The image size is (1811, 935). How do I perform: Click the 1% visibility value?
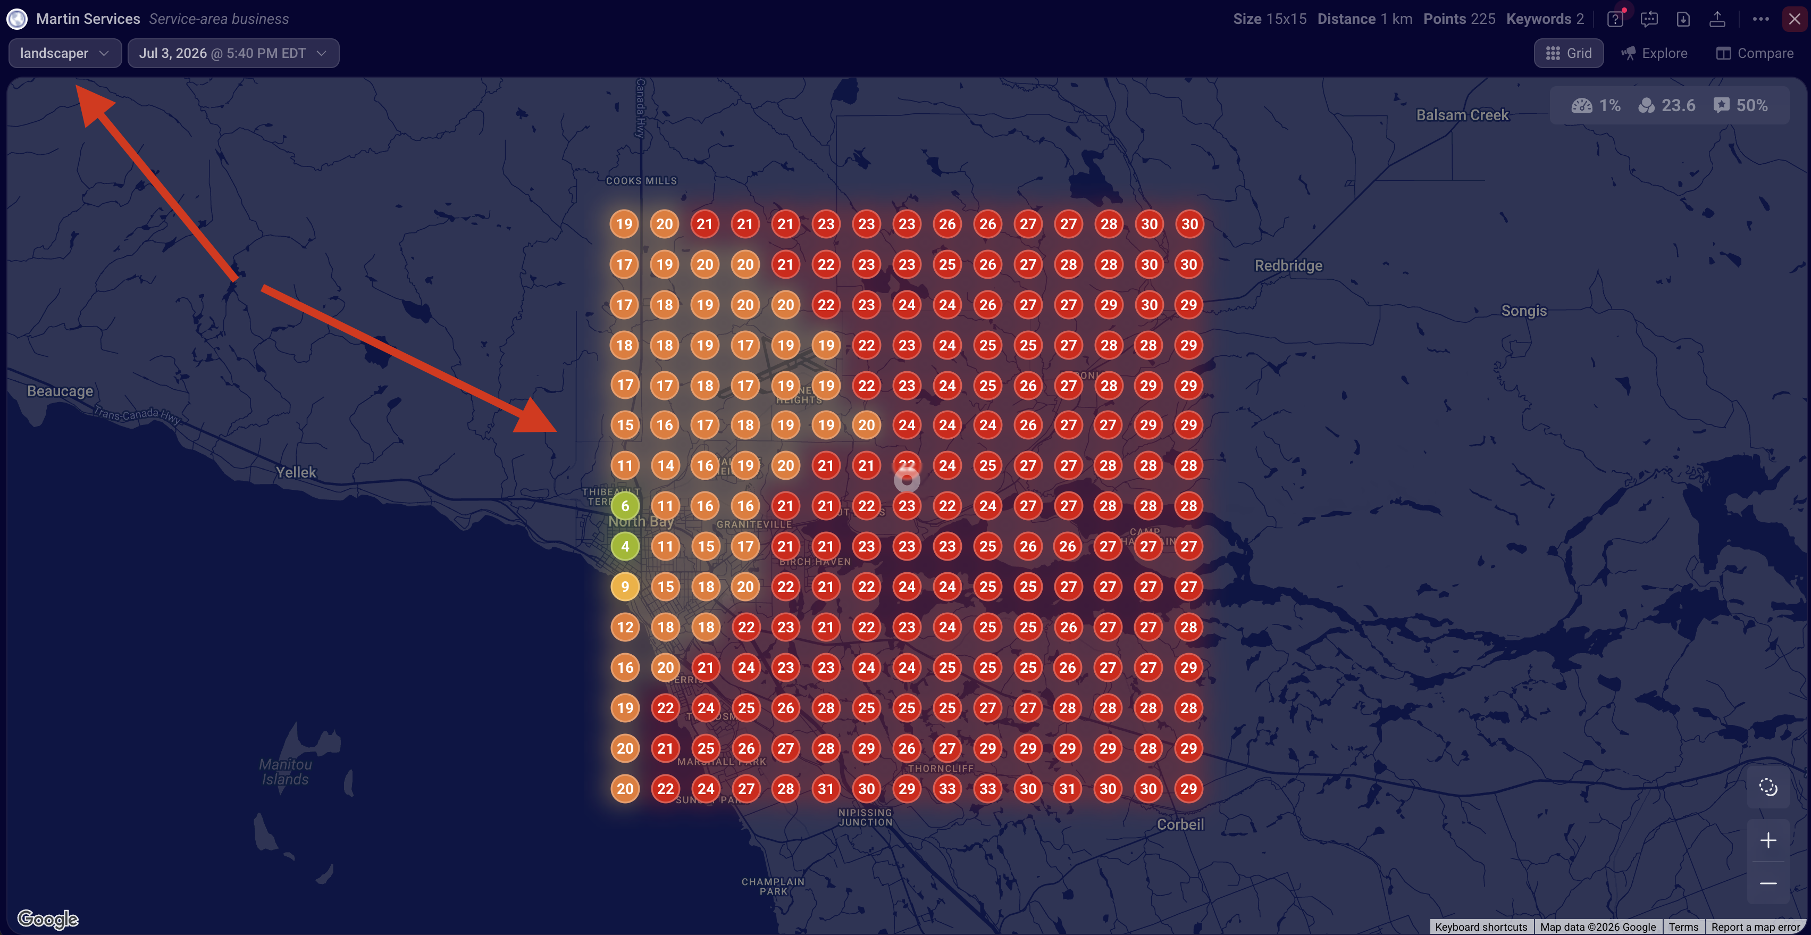point(1610,105)
